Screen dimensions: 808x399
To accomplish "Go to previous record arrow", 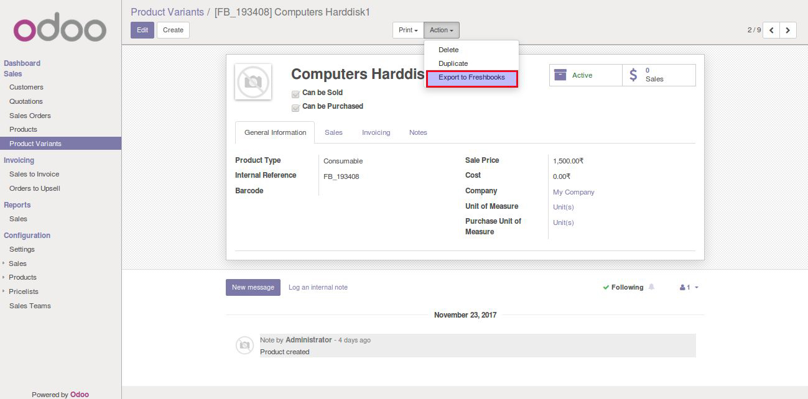I will pos(771,30).
